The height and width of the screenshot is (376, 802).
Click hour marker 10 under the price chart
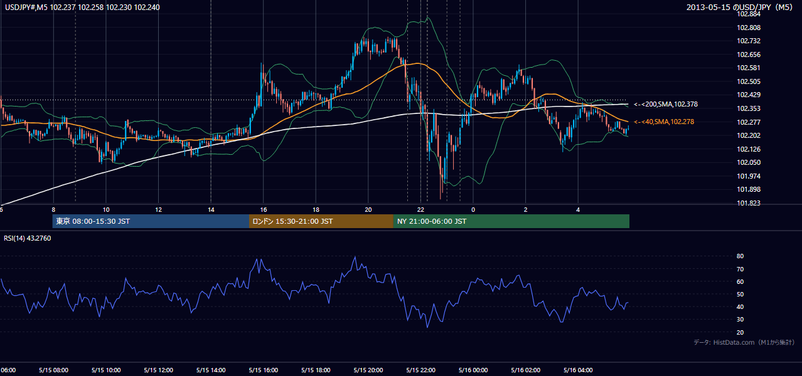[x=106, y=209]
